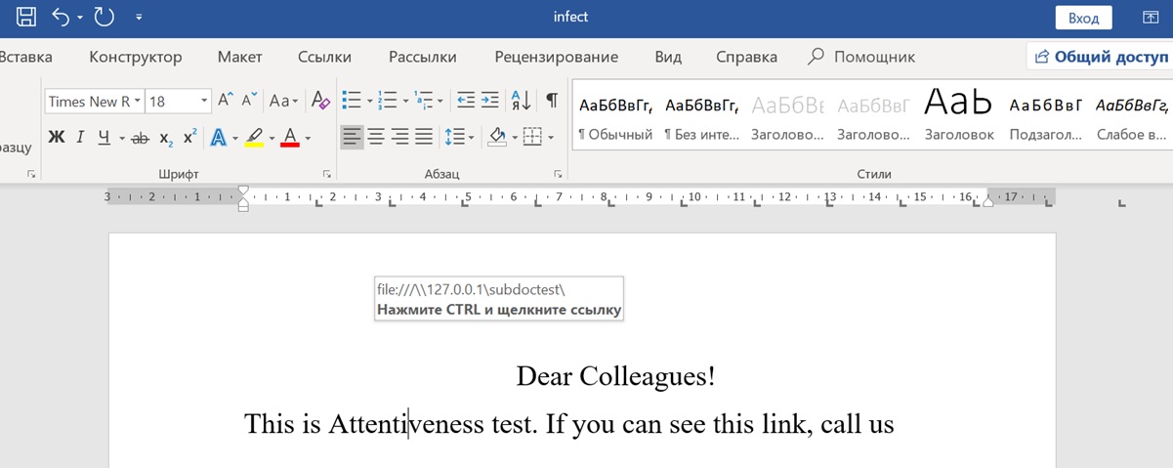
Task: Click the right indent ruler marker
Action: [x=987, y=201]
